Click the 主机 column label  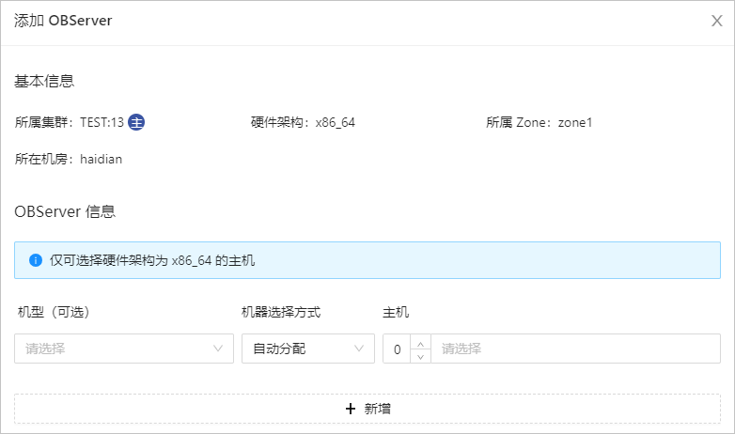point(396,312)
